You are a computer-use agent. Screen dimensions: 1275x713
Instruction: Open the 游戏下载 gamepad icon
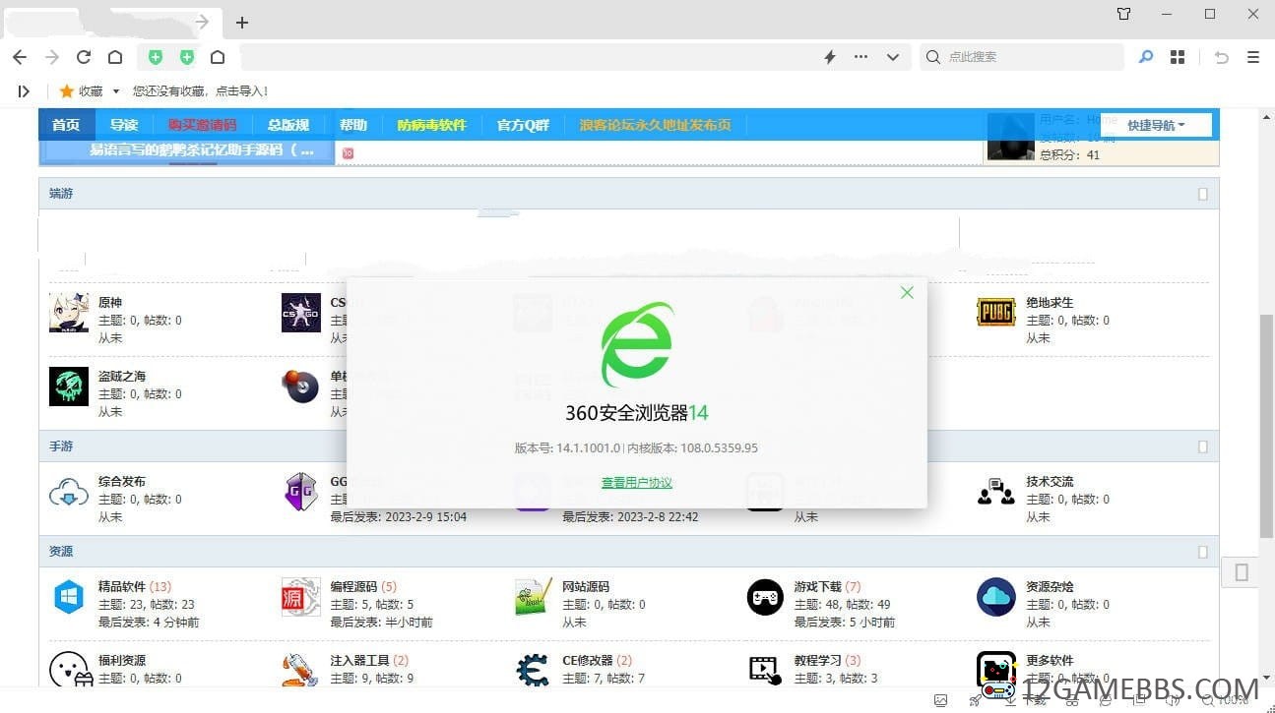click(x=765, y=597)
